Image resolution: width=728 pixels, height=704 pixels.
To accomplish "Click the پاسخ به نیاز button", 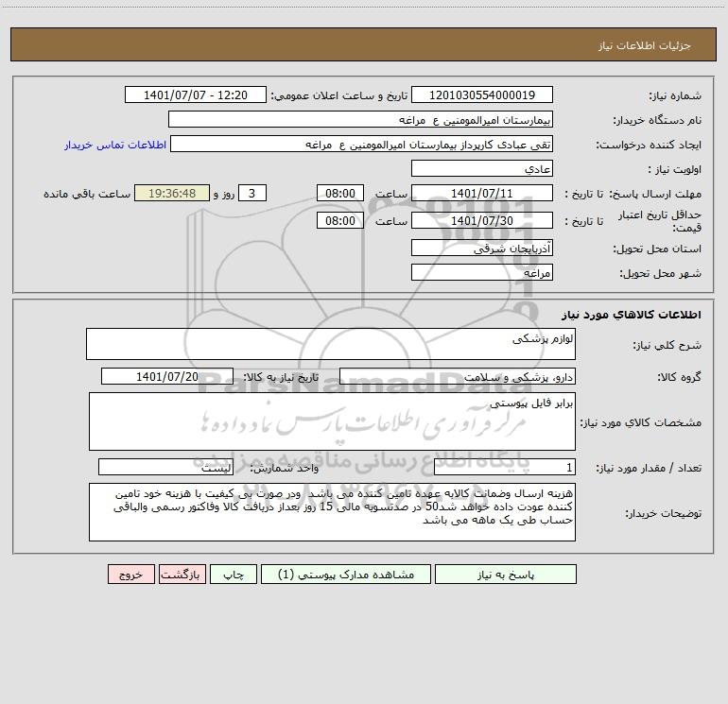I will [505, 574].
